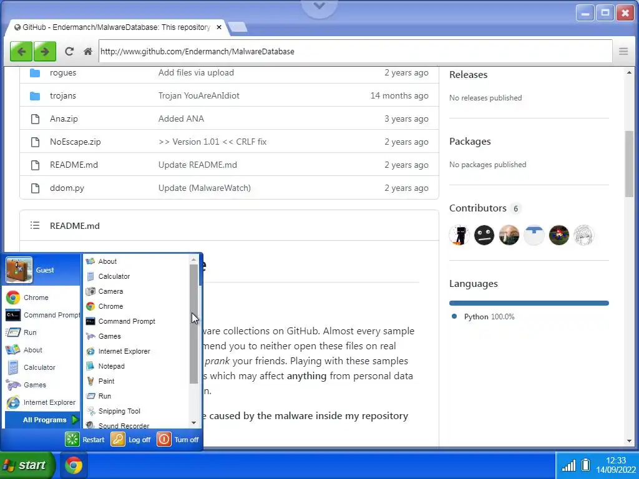The width and height of the screenshot is (639, 479).
Task: Open Run from the pinned Start list
Action: pos(21,332)
